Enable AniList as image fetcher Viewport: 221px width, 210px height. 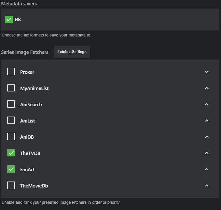click(11, 121)
